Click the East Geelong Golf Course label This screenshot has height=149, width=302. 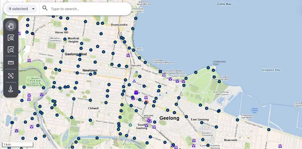click(x=221, y=94)
